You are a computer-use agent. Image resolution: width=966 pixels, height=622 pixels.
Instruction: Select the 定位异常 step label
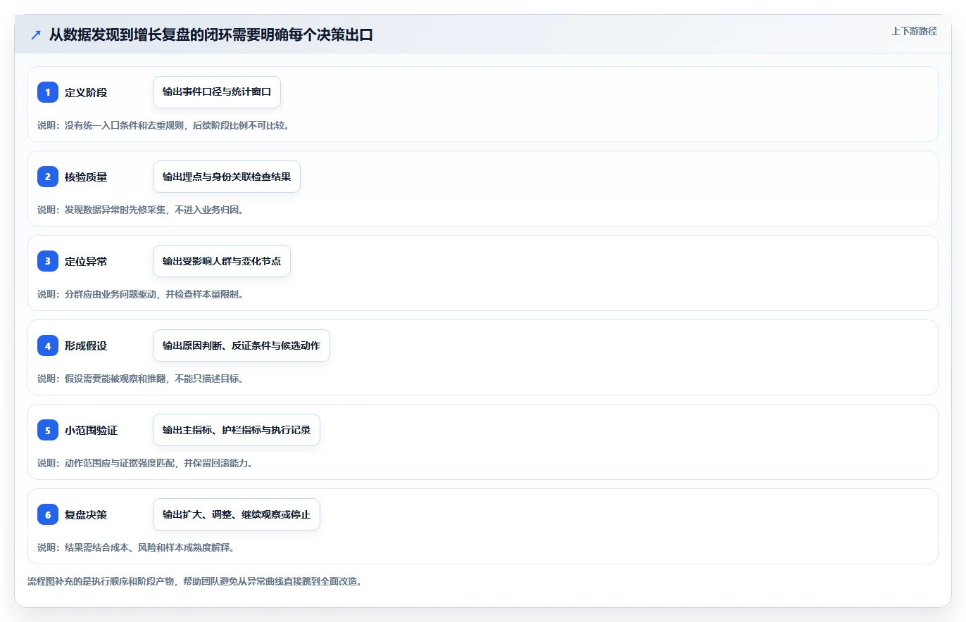(x=86, y=261)
